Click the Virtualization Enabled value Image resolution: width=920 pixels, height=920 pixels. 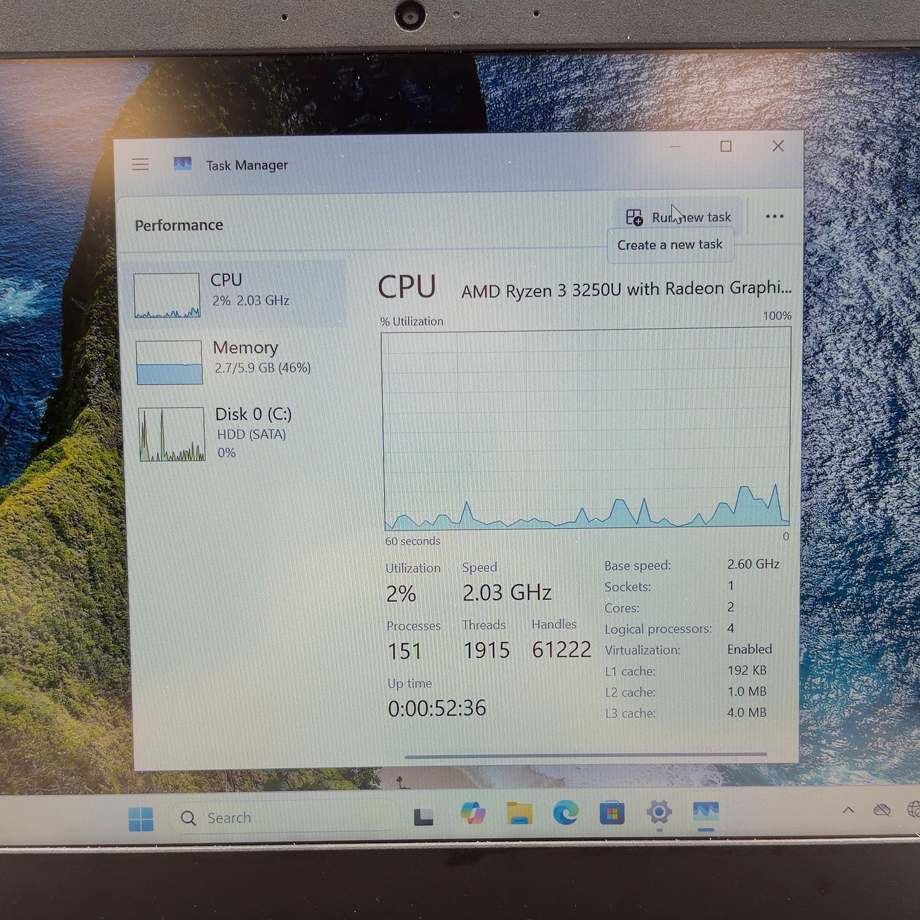pos(749,649)
